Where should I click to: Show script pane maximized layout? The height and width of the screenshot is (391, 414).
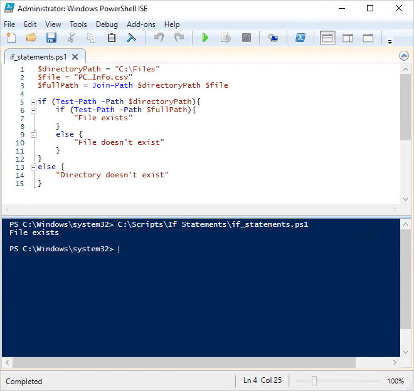[x=368, y=38]
